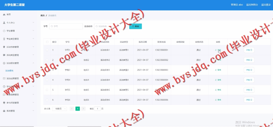Viewport: 273px width, 127px height.
Task: Click 审核 for row 学号6
Action: point(218,100)
